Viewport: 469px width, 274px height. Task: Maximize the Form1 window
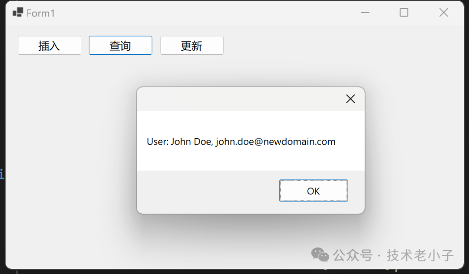click(404, 13)
